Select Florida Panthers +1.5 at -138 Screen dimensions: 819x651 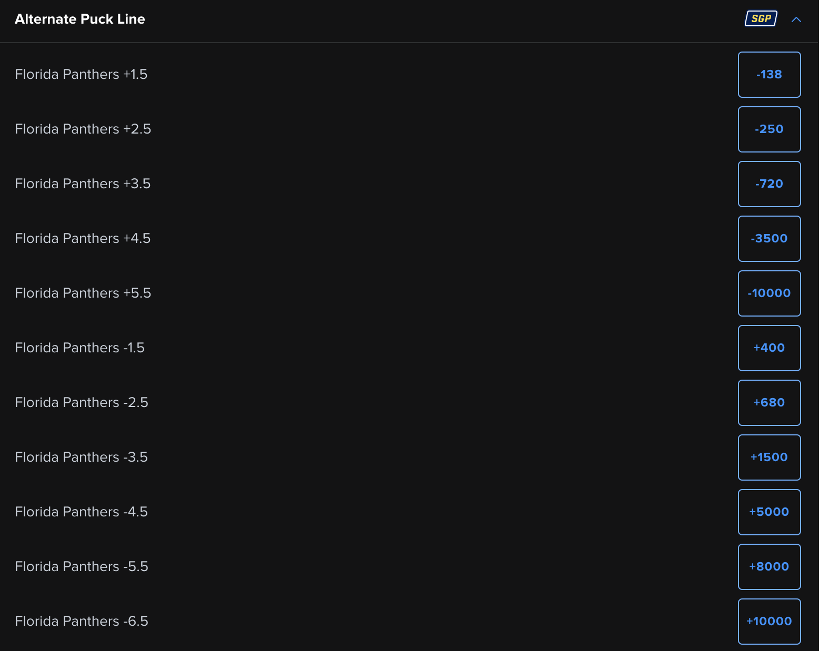coord(770,75)
